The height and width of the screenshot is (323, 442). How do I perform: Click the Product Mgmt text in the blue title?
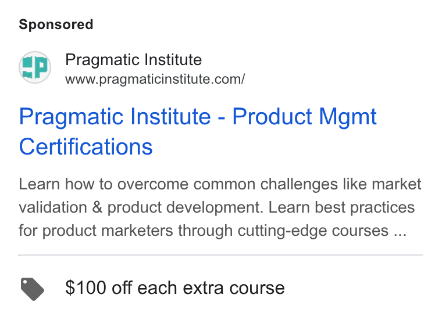304,116
